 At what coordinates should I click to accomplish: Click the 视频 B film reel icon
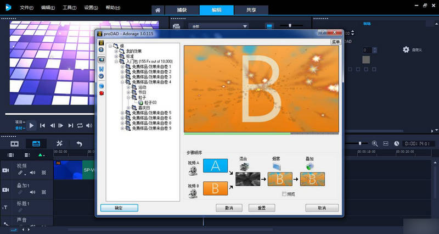[x=193, y=193]
